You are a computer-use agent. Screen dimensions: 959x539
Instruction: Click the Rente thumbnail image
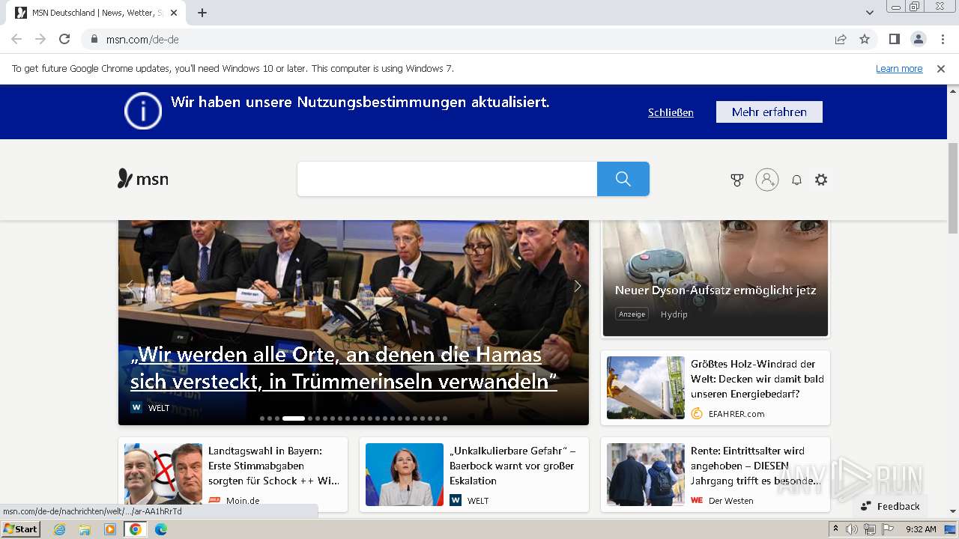click(646, 475)
